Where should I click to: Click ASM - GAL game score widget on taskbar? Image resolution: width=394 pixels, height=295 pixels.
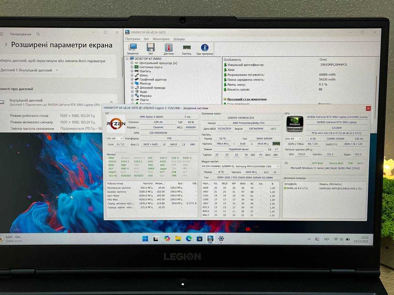tap(11, 239)
